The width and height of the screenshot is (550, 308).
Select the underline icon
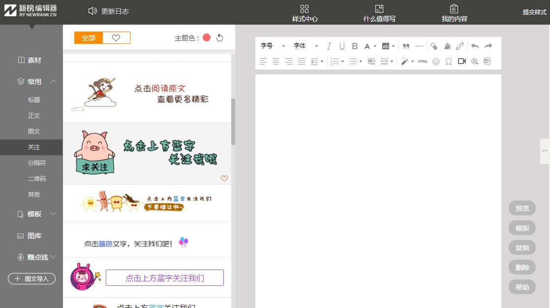coord(342,46)
